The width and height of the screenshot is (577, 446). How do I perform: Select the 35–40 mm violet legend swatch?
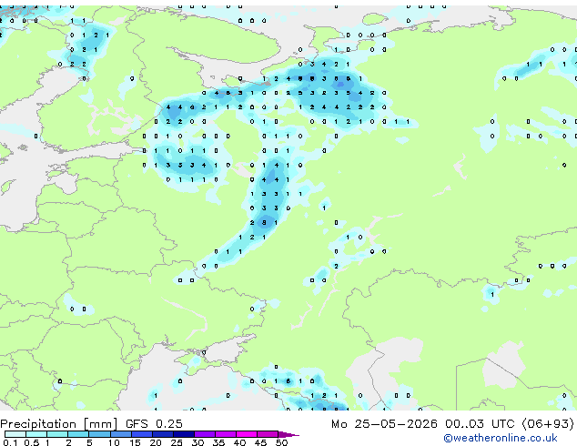click(x=226, y=434)
